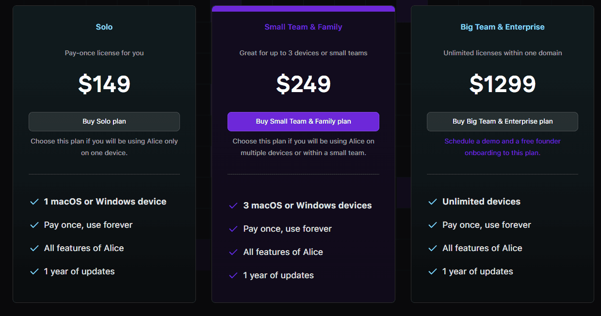
Task: Click the checkmark beside "3 macOS or Windows devices"
Action: point(233,205)
